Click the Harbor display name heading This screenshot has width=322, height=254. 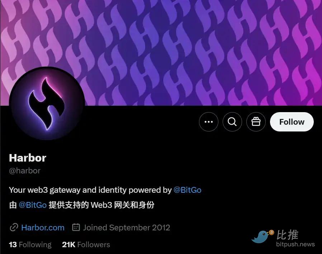pyautogui.click(x=28, y=158)
